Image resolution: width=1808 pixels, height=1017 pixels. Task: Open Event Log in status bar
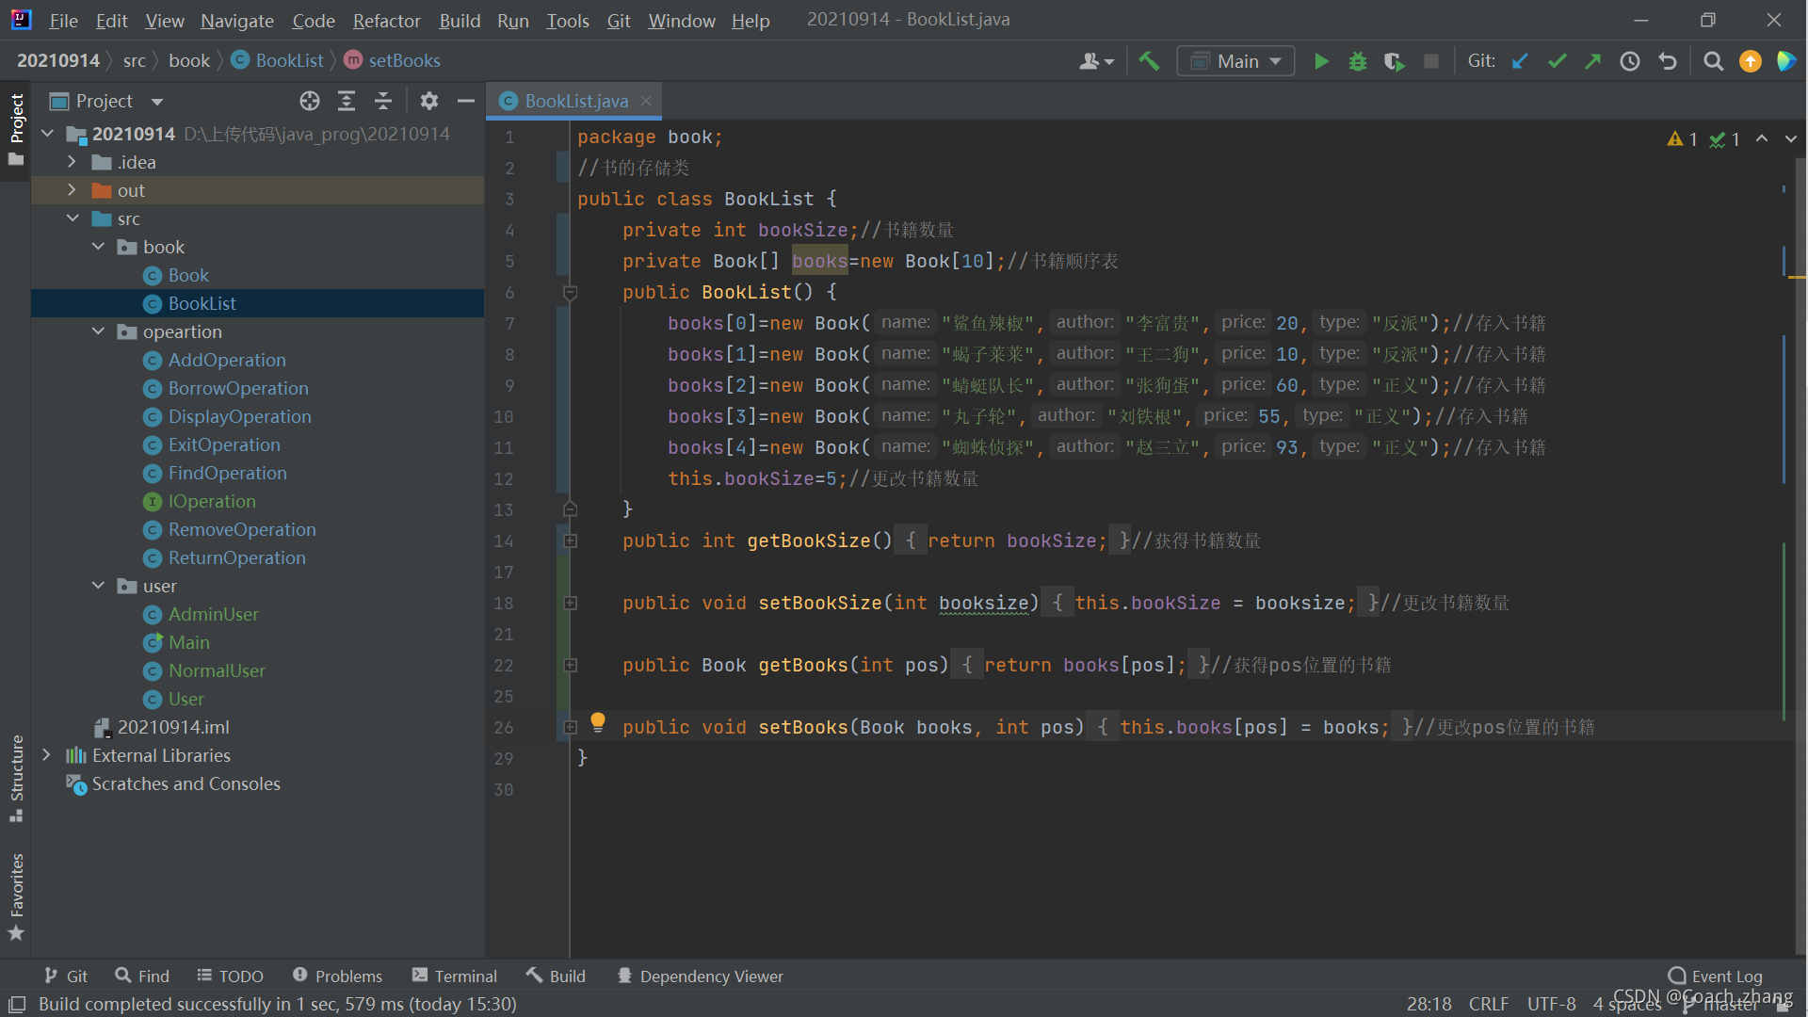[x=1715, y=976]
